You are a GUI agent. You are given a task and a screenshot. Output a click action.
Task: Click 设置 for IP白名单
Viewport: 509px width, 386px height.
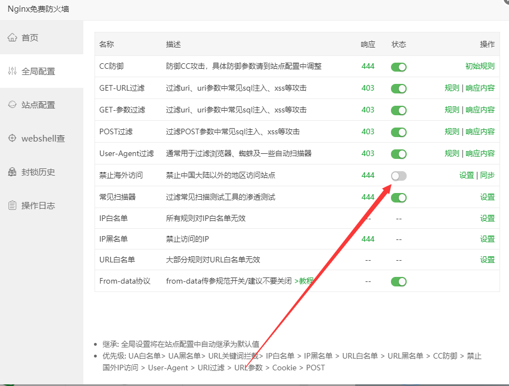tap(487, 218)
